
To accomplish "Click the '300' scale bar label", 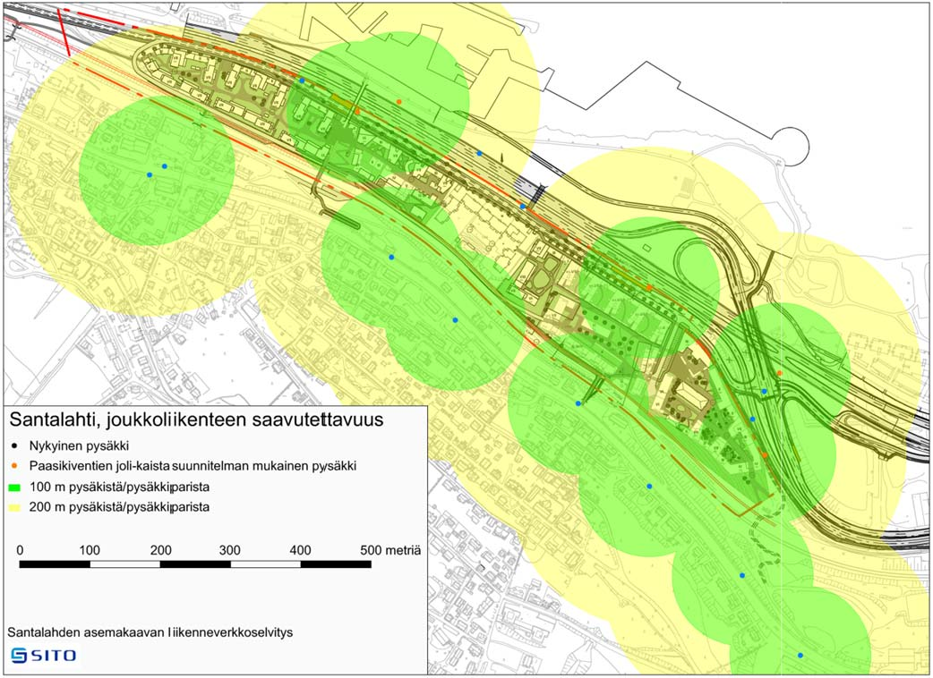I will 230,550.
